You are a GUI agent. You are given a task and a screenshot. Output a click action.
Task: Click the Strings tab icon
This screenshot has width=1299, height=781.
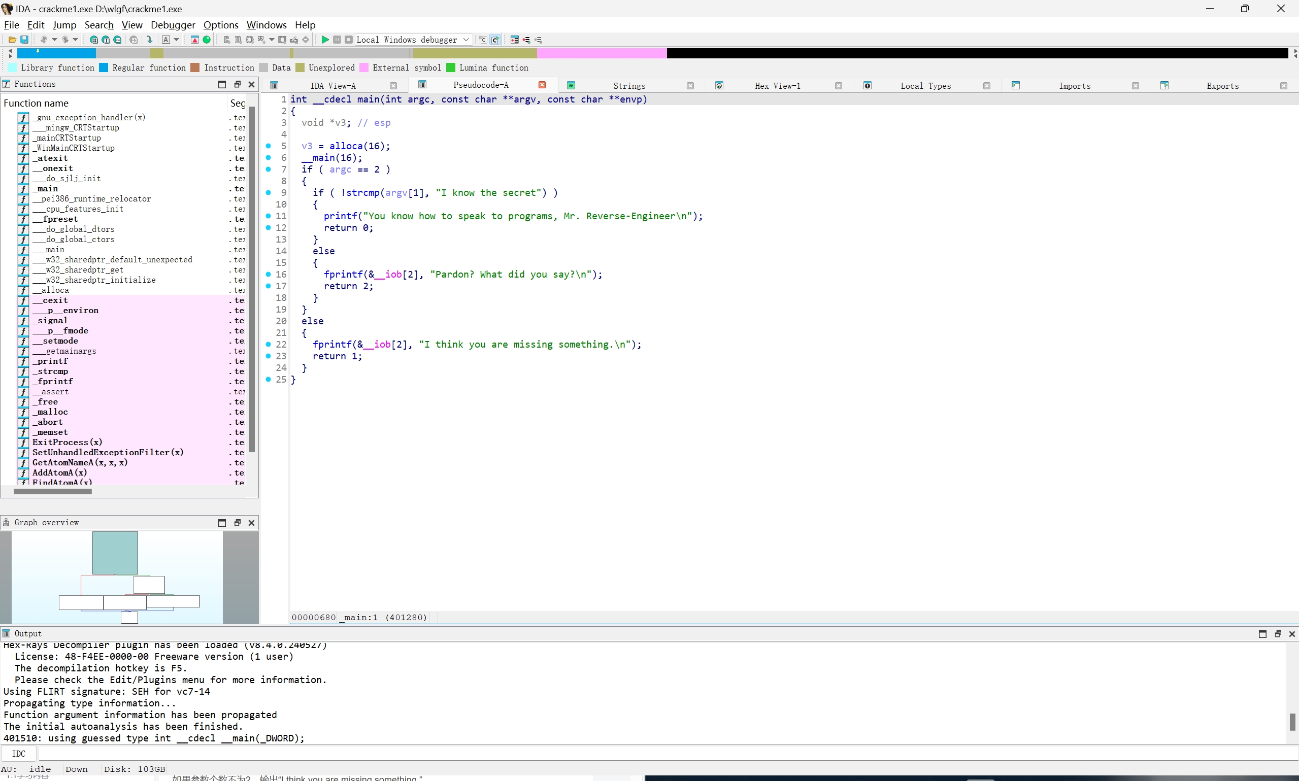coord(571,85)
